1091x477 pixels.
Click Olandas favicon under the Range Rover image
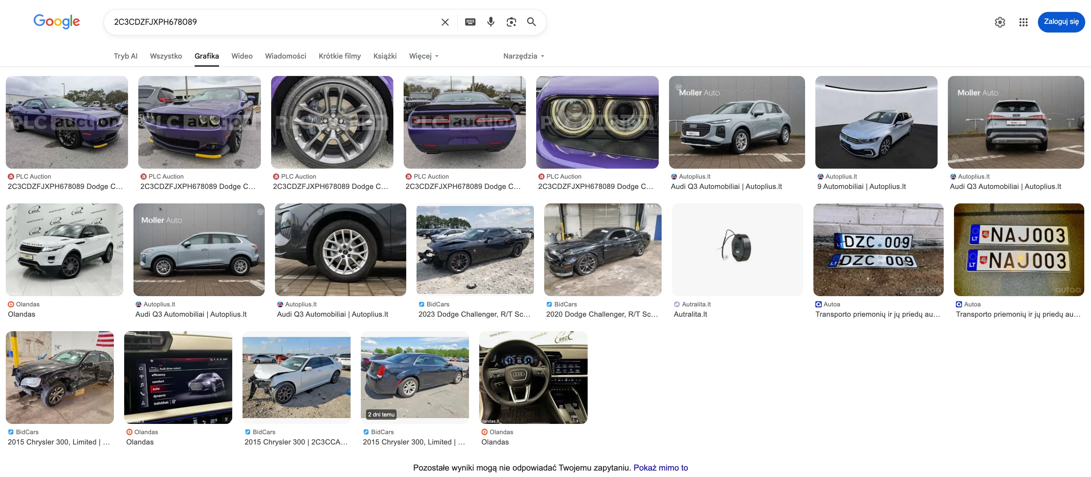[x=11, y=304]
